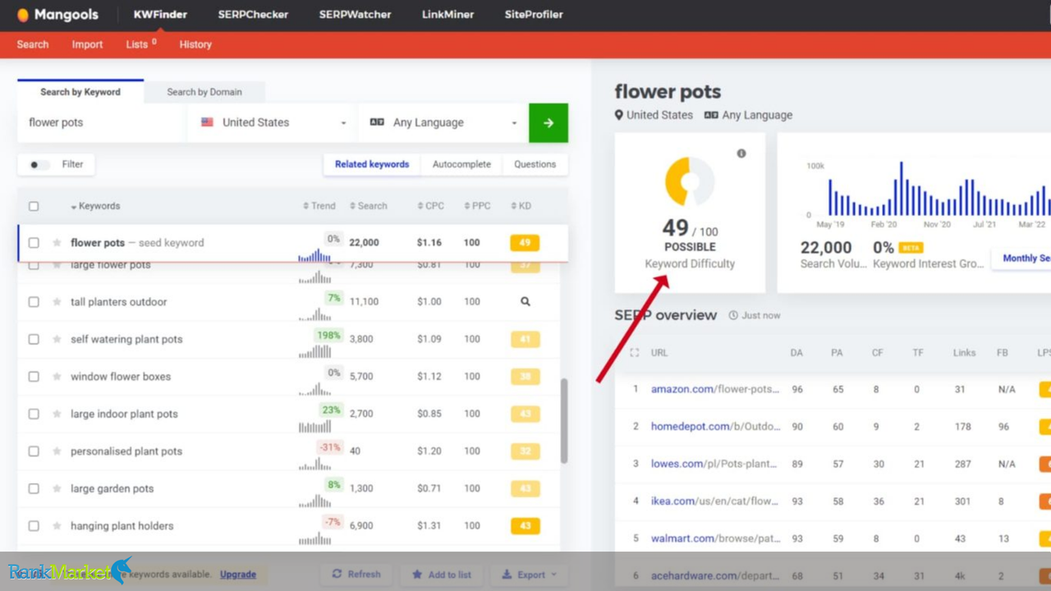This screenshot has height=591, width=1051.
Task: Open the Export dropdown
Action: pos(529,575)
